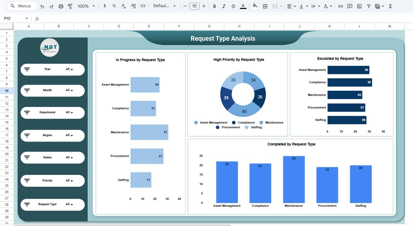Click the Undo icon in the toolbar
The height and width of the screenshot is (226, 413).
(42, 6)
